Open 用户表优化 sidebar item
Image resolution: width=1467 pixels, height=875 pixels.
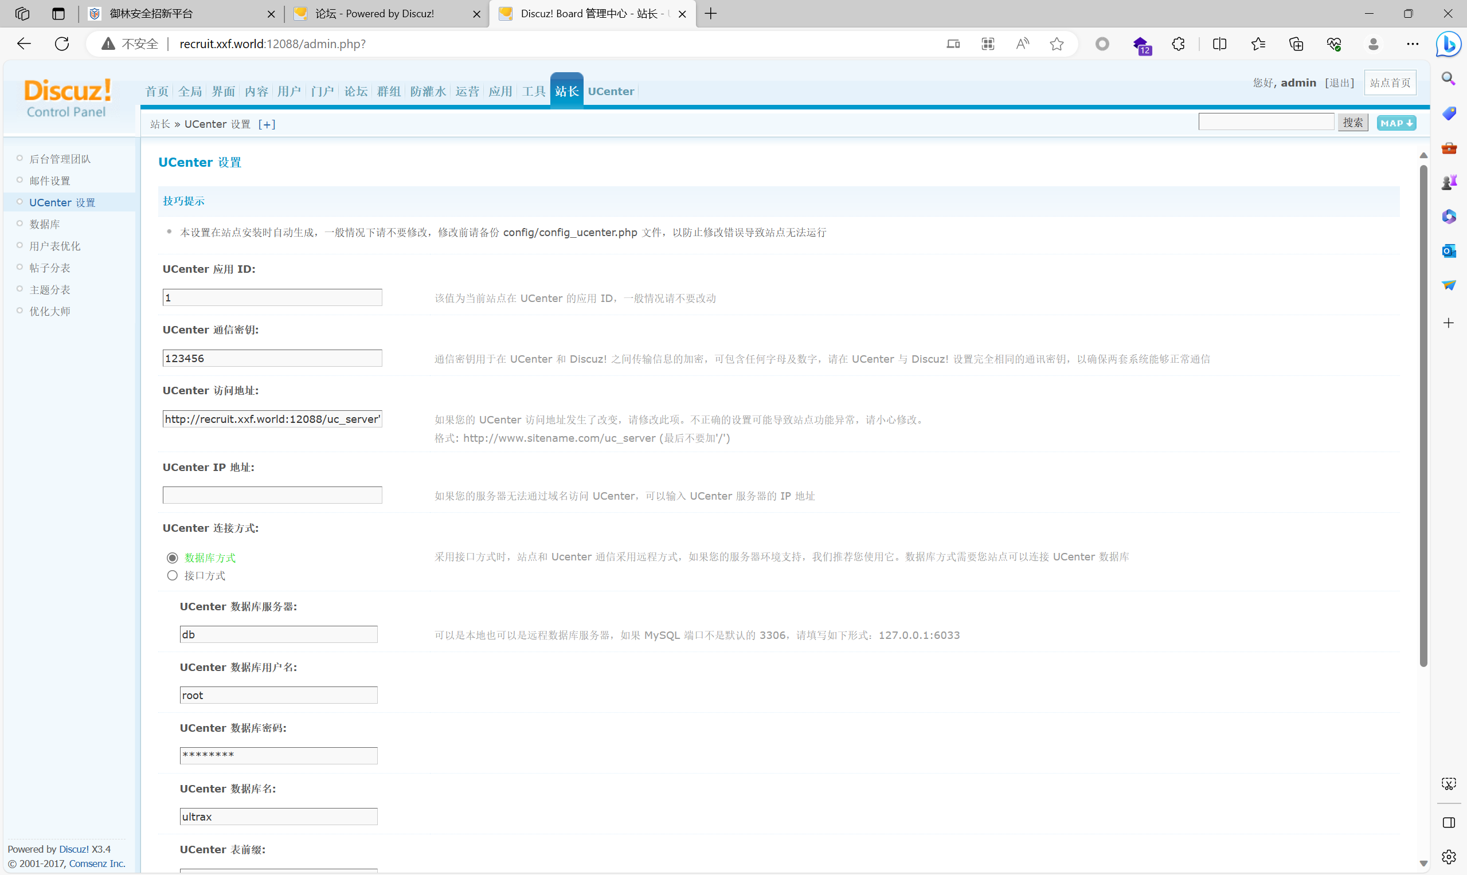(x=55, y=246)
